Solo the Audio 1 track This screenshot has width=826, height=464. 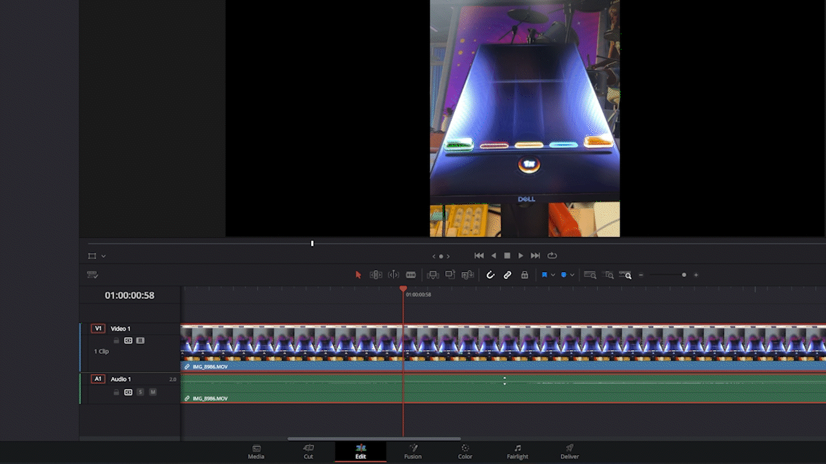140,392
